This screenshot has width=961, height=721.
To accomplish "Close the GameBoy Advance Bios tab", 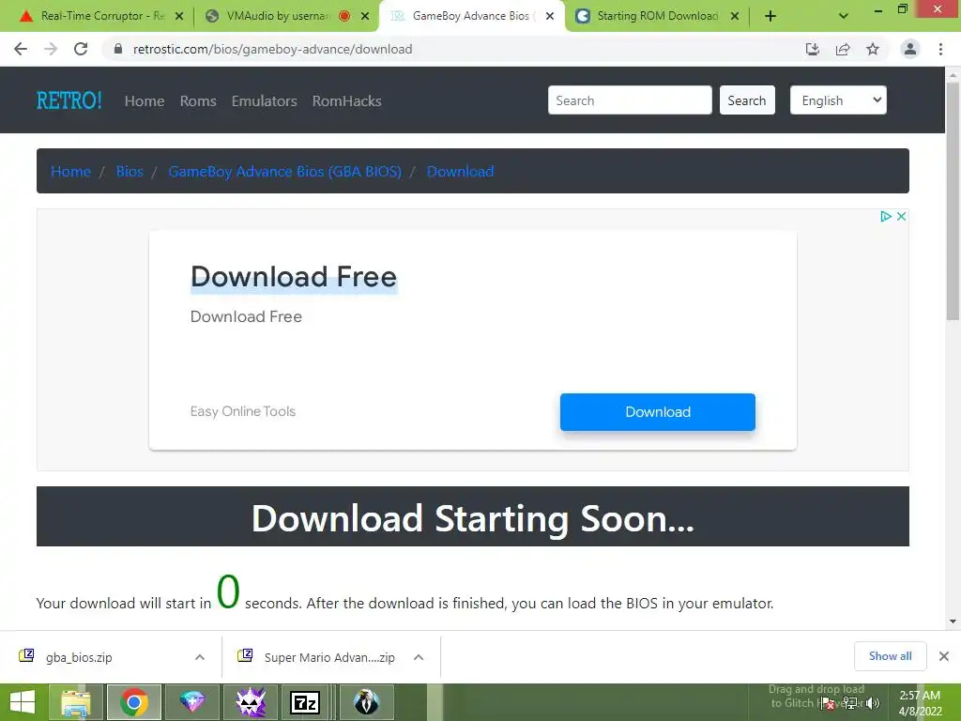I will coord(550,16).
